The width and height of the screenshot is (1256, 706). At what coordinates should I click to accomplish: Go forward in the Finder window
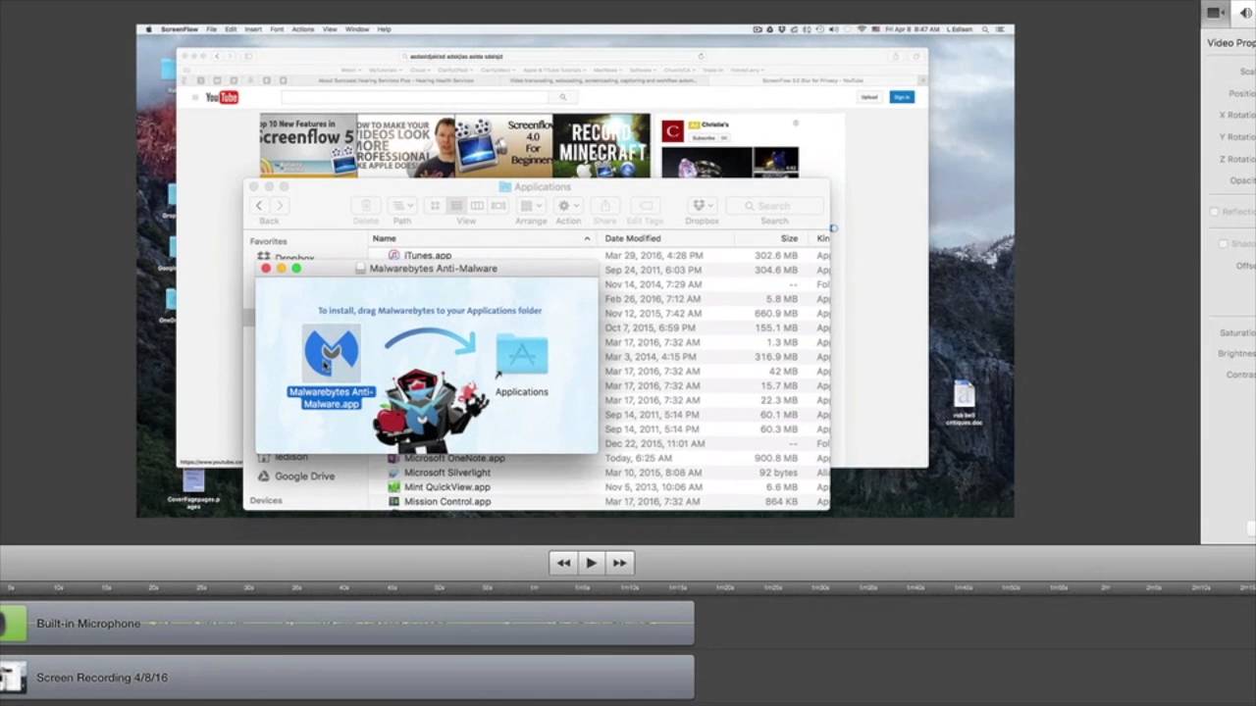[280, 206]
